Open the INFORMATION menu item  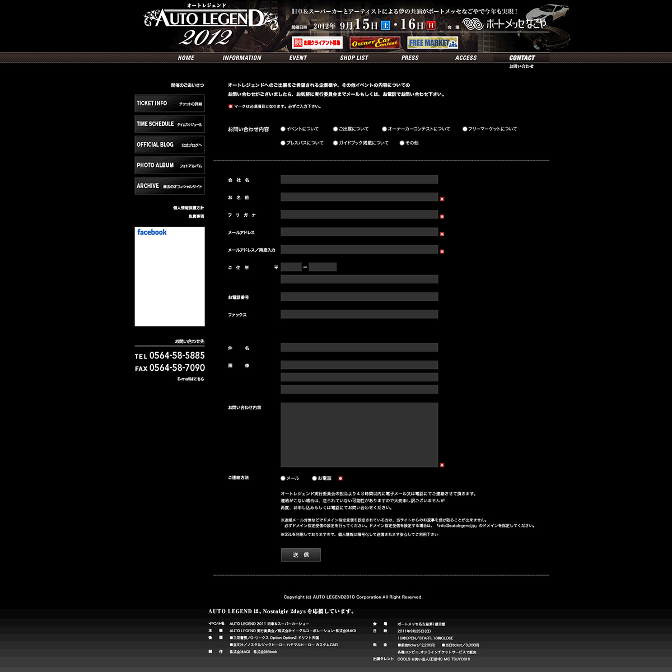click(242, 58)
